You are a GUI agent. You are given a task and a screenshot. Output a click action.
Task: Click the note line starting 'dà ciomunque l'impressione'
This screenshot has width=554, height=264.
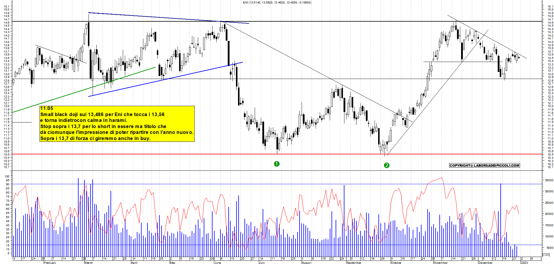coord(117,132)
